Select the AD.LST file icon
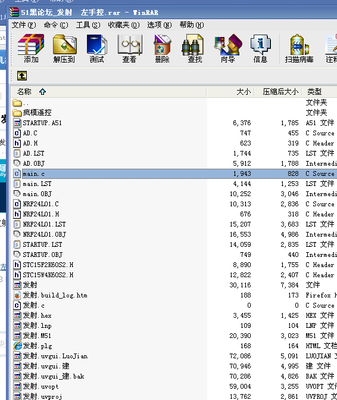337x400 pixels. (17, 153)
